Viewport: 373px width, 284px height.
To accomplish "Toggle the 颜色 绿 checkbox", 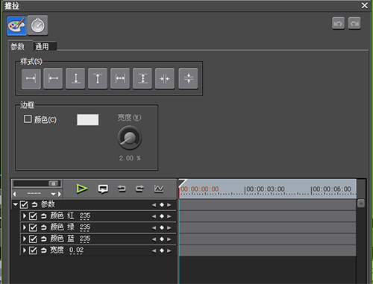I will [x=33, y=227].
